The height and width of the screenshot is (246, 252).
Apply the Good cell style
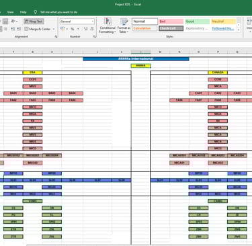click(197, 22)
